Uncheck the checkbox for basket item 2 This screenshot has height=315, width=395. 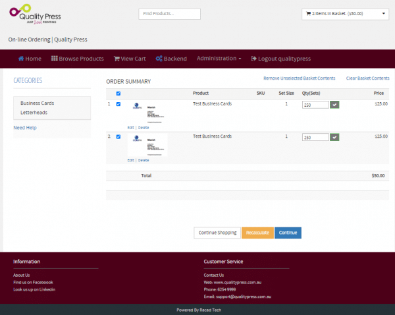[118, 136]
